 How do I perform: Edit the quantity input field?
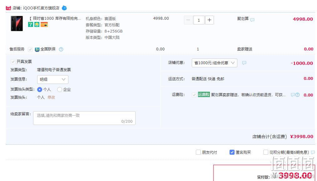click(x=199, y=20)
